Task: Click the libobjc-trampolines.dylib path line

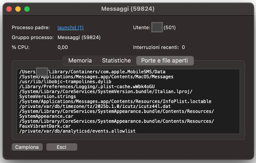Action: click(x=65, y=81)
